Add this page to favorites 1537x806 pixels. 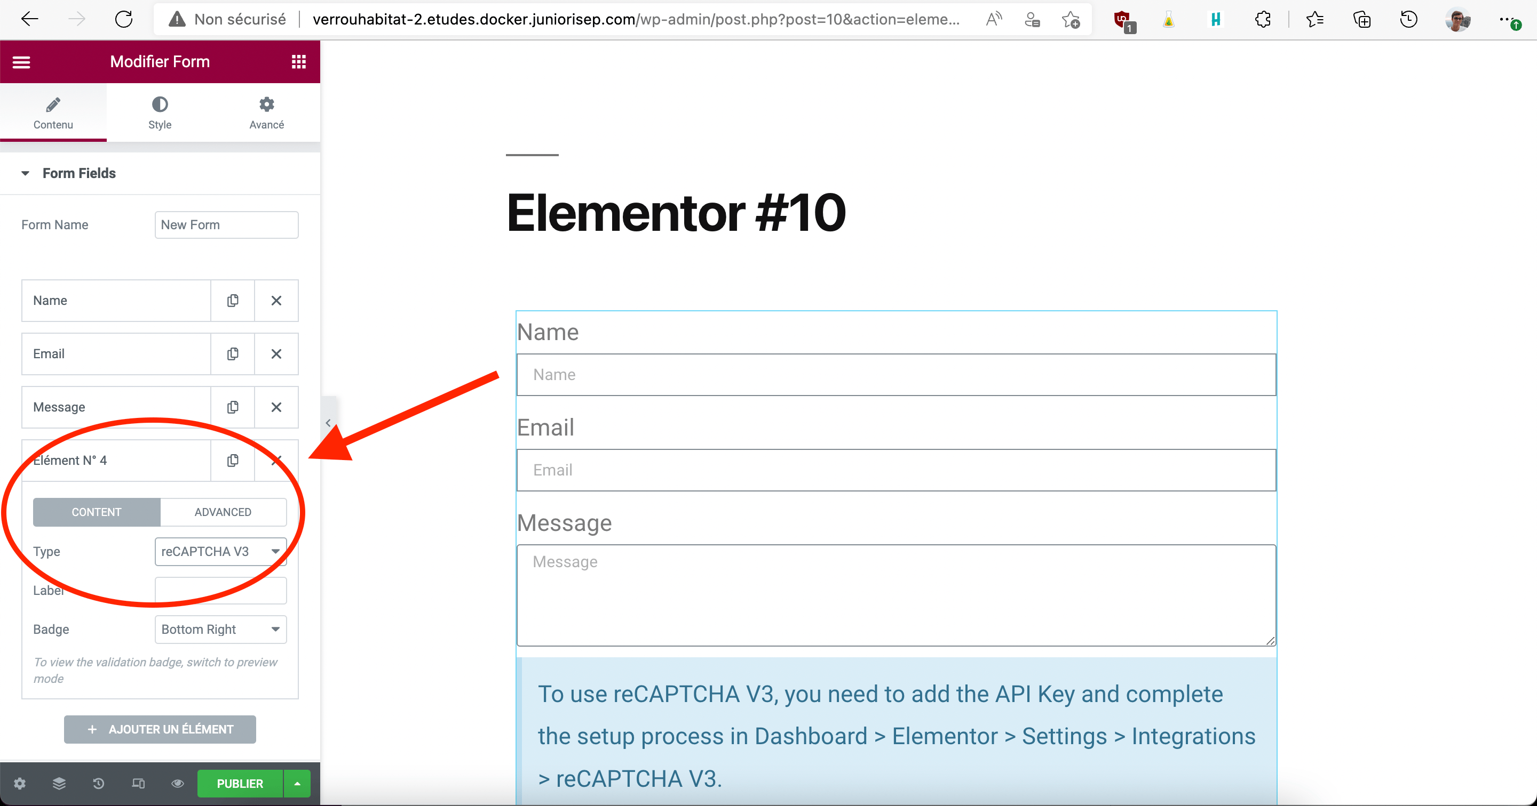1071,19
